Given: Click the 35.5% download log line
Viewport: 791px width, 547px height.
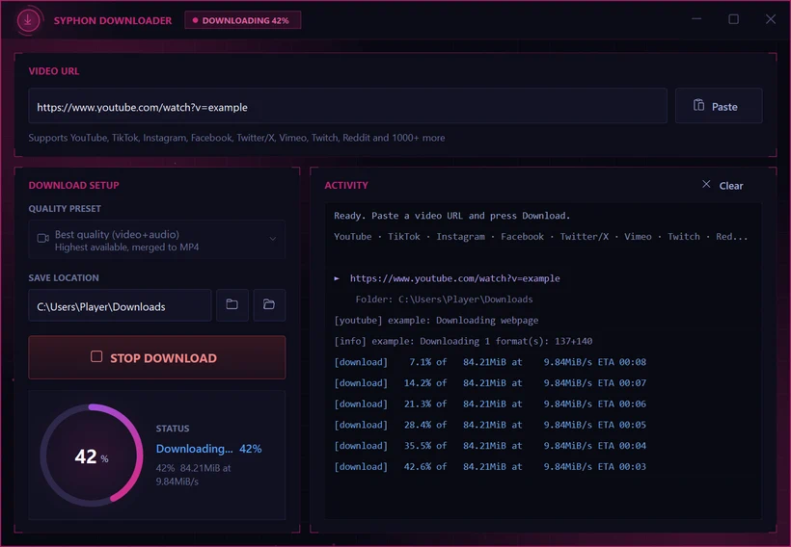Looking at the screenshot, I should click(490, 446).
